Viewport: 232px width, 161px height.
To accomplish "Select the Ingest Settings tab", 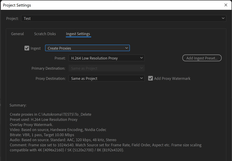I will (78, 34).
